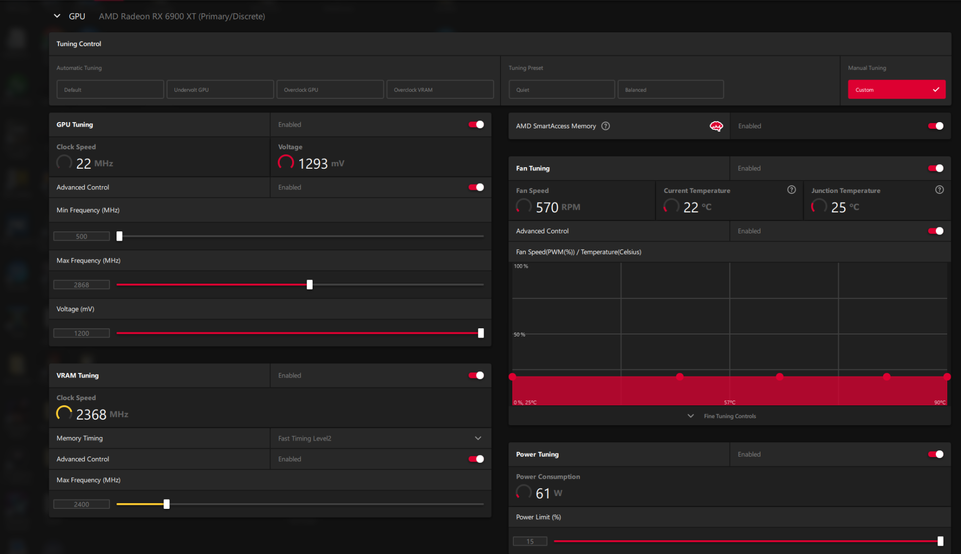
Task: Open AMD SmartAccess Memory help icon
Action: coord(606,126)
